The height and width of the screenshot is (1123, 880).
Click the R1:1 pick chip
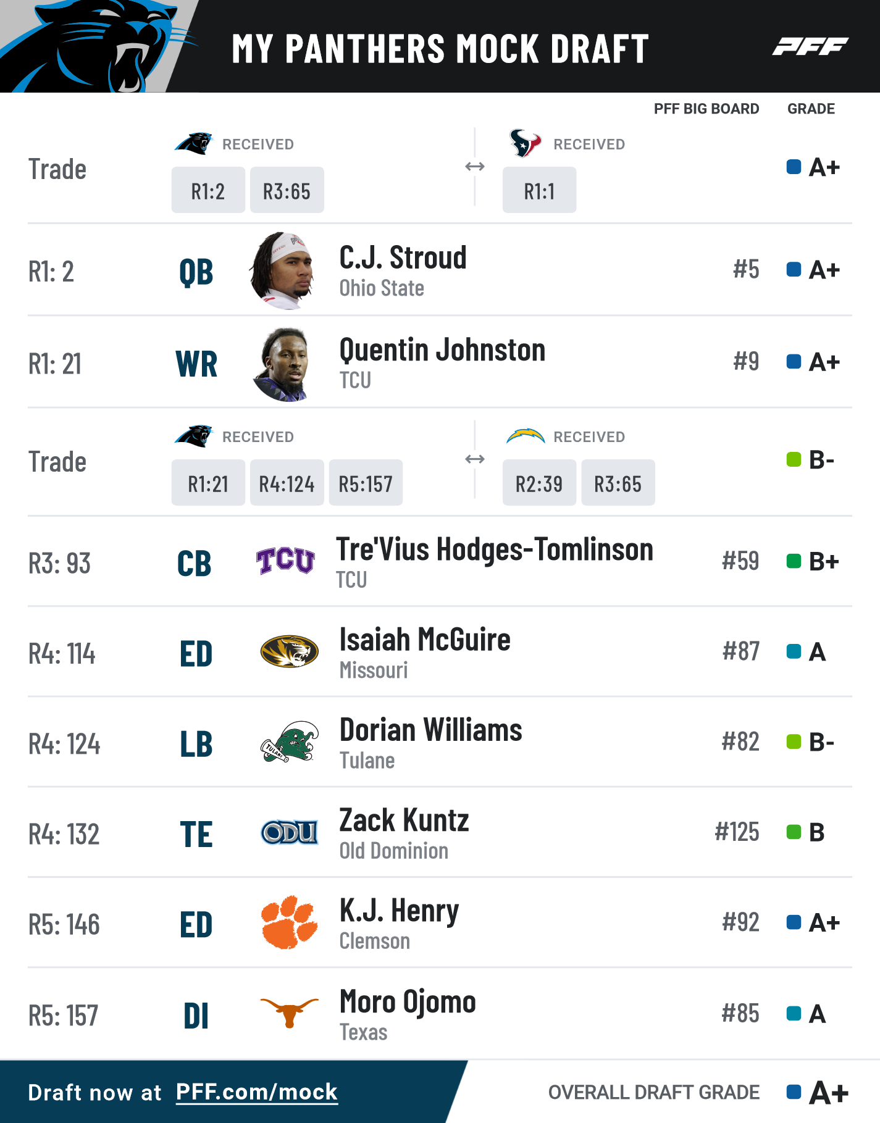click(539, 190)
